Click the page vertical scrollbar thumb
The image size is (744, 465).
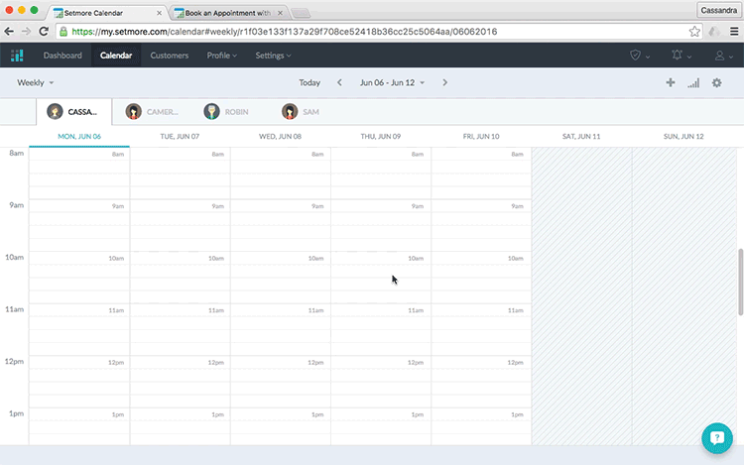740,282
